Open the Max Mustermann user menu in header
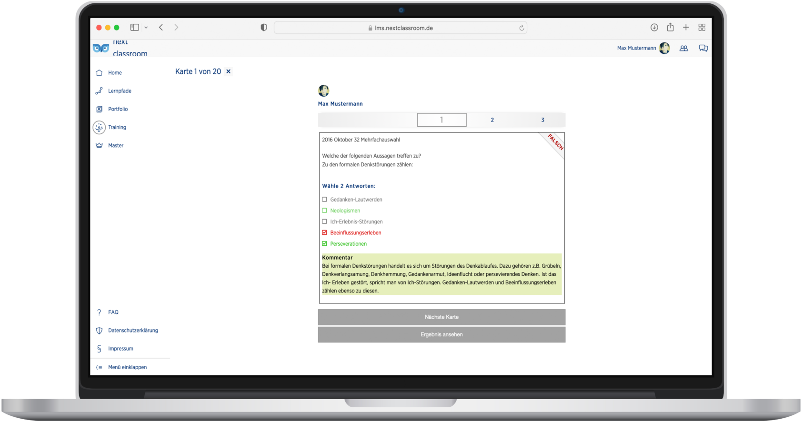This screenshot has height=422, width=802. pyautogui.click(x=643, y=48)
